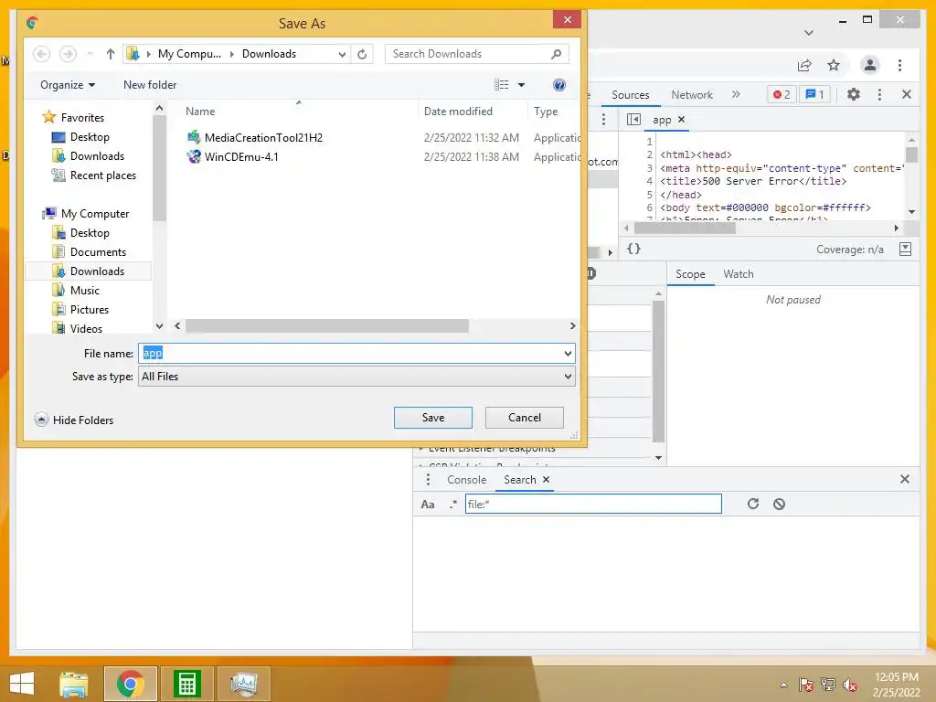Image resolution: width=936 pixels, height=702 pixels.
Task: Open the drawer three-dot menu
Action: 428,479
